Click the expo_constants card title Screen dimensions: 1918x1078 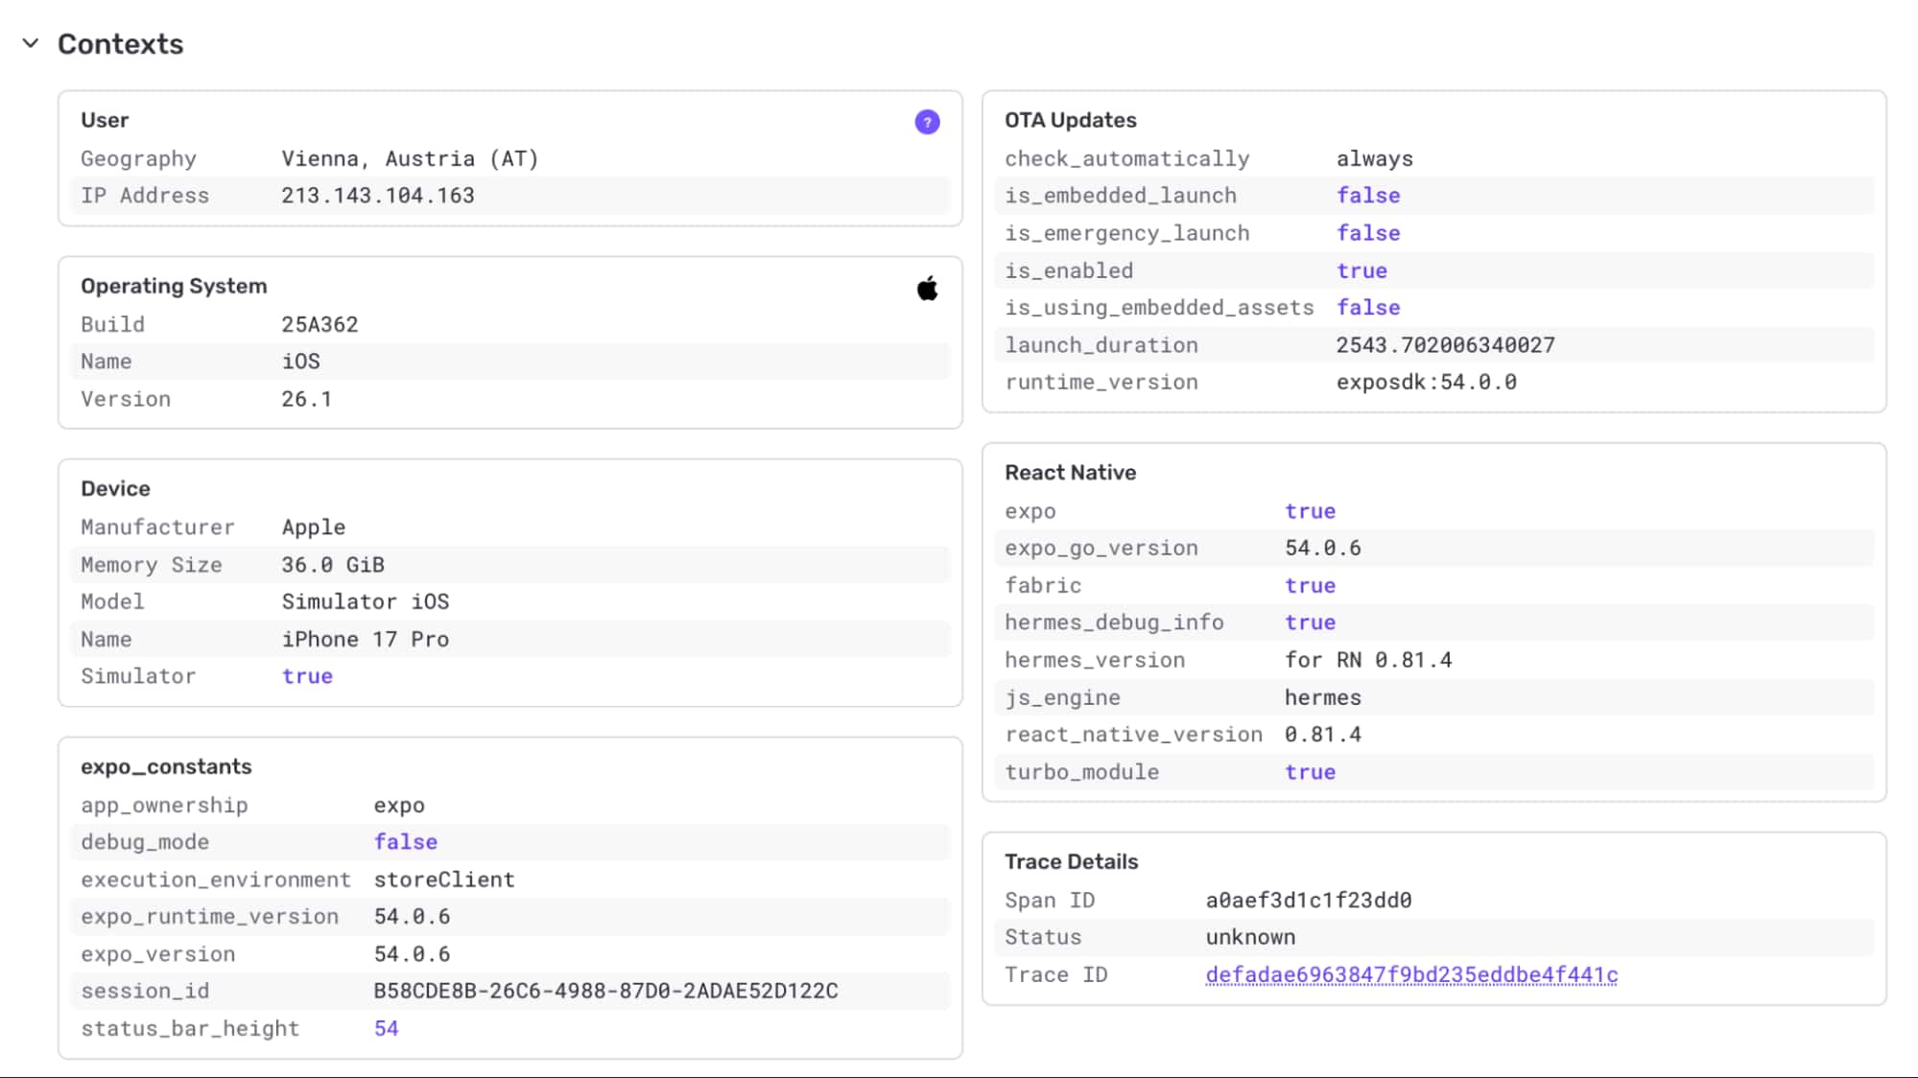[166, 766]
